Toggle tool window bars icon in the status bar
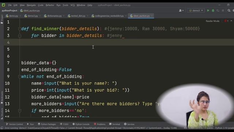Viewport: 234px width, 132px height. coord(2,128)
